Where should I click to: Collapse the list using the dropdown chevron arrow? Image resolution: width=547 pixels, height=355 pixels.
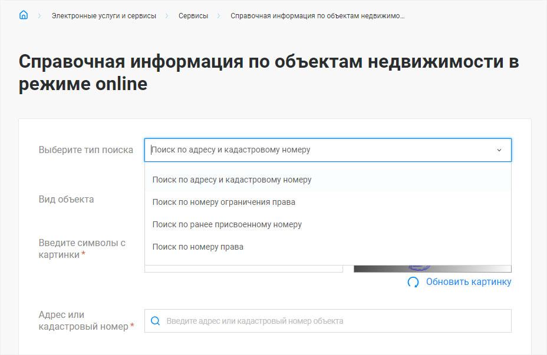[x=499, y=150]
